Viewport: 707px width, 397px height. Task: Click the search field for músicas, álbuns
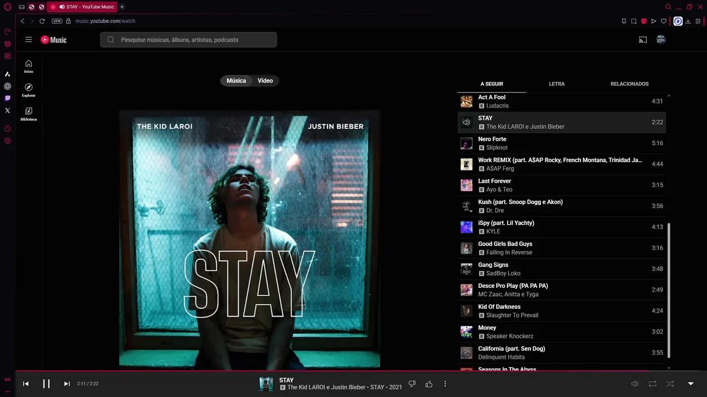tap(188, 40)
